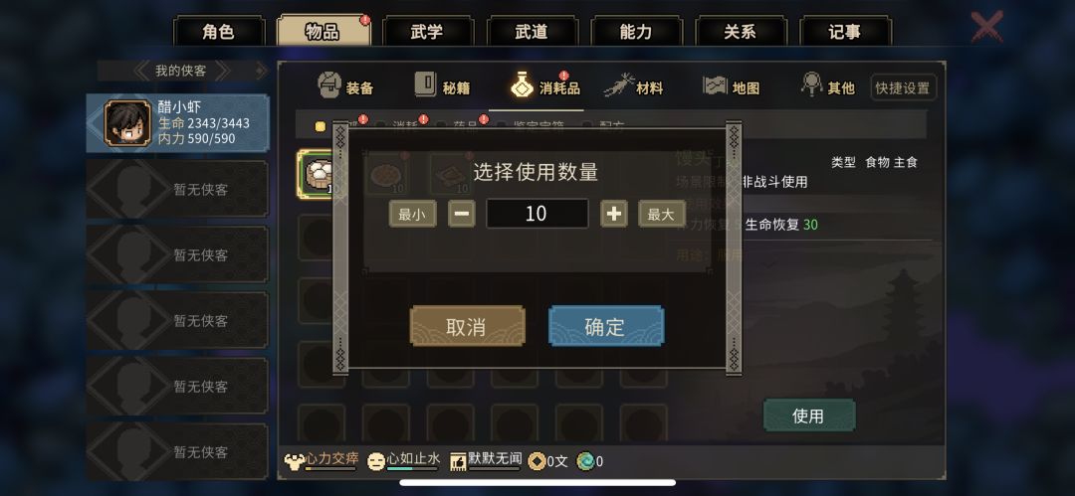Set quantity to maximum with 最大
The height and width of the screenshot is (496, 1075).
pyautogui.click(x=662, y=214)
